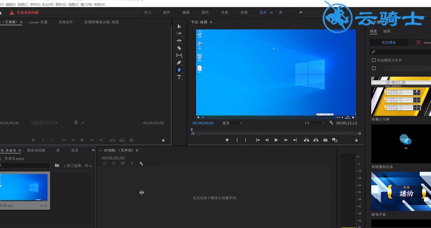Click the Extract button in Program monitor

(x=316, y=140)
